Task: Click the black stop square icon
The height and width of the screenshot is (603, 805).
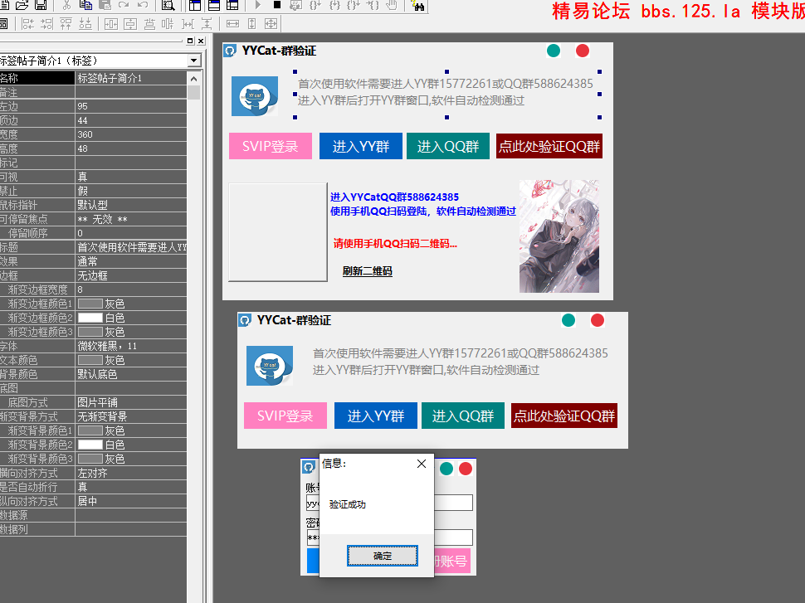Action: [276, 6]
